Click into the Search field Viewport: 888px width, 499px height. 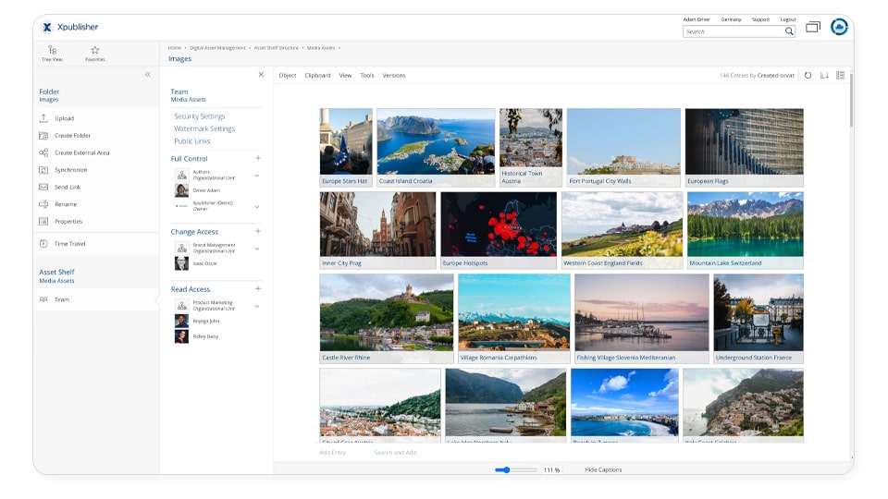click(x=734, y=31)
